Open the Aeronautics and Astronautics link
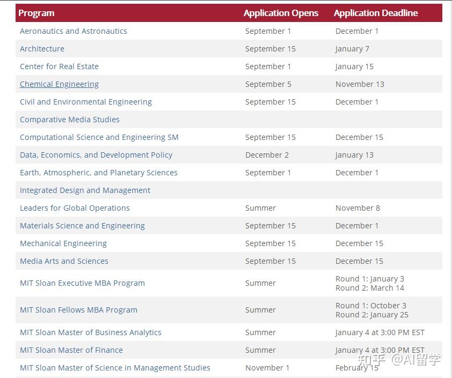Screen dimensions: 452x378 pyautogui.click(x=74, y=31)
